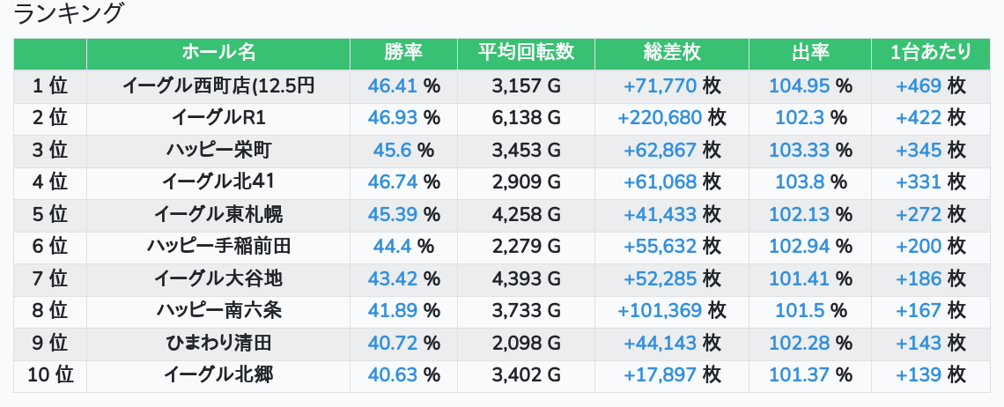The width and height of the screenshot is (1004, 407).
Task: Click the hall name ハッピー南六条
Action: [x=218, y=311]
